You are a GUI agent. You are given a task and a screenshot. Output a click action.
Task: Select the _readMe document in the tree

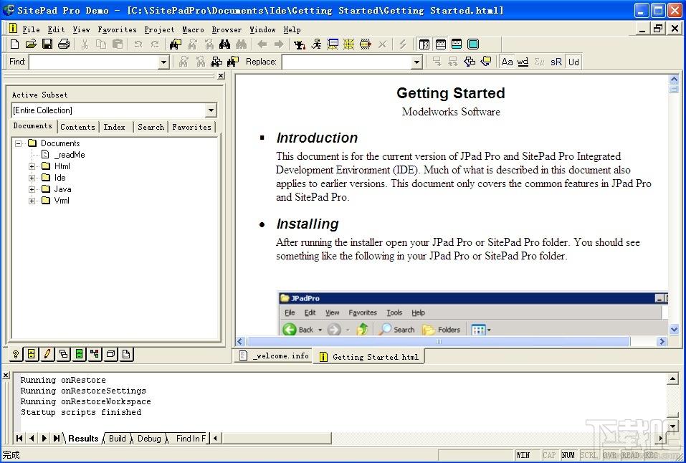click(69, 155)
